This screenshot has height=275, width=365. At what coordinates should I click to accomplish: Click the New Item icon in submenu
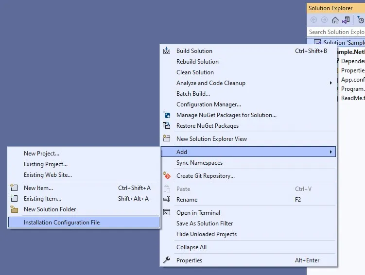click(14, 188)
